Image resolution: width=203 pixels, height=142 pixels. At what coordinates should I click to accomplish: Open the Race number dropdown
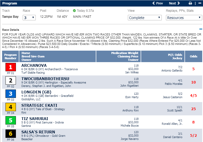tap(29, 18)
